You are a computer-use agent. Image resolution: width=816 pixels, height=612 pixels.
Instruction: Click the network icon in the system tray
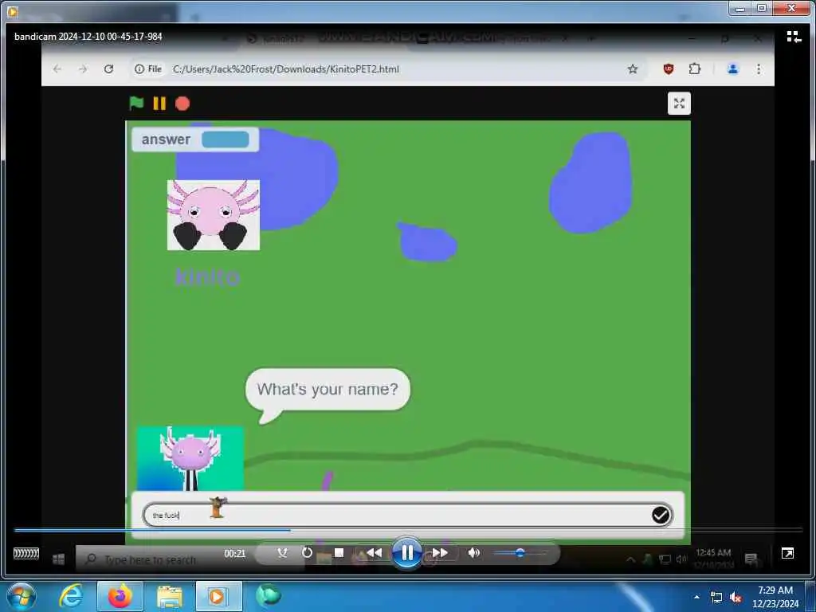point(716,598)
